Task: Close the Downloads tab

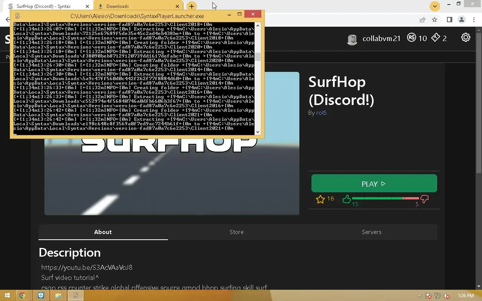Action: click(x=177, y=6)
